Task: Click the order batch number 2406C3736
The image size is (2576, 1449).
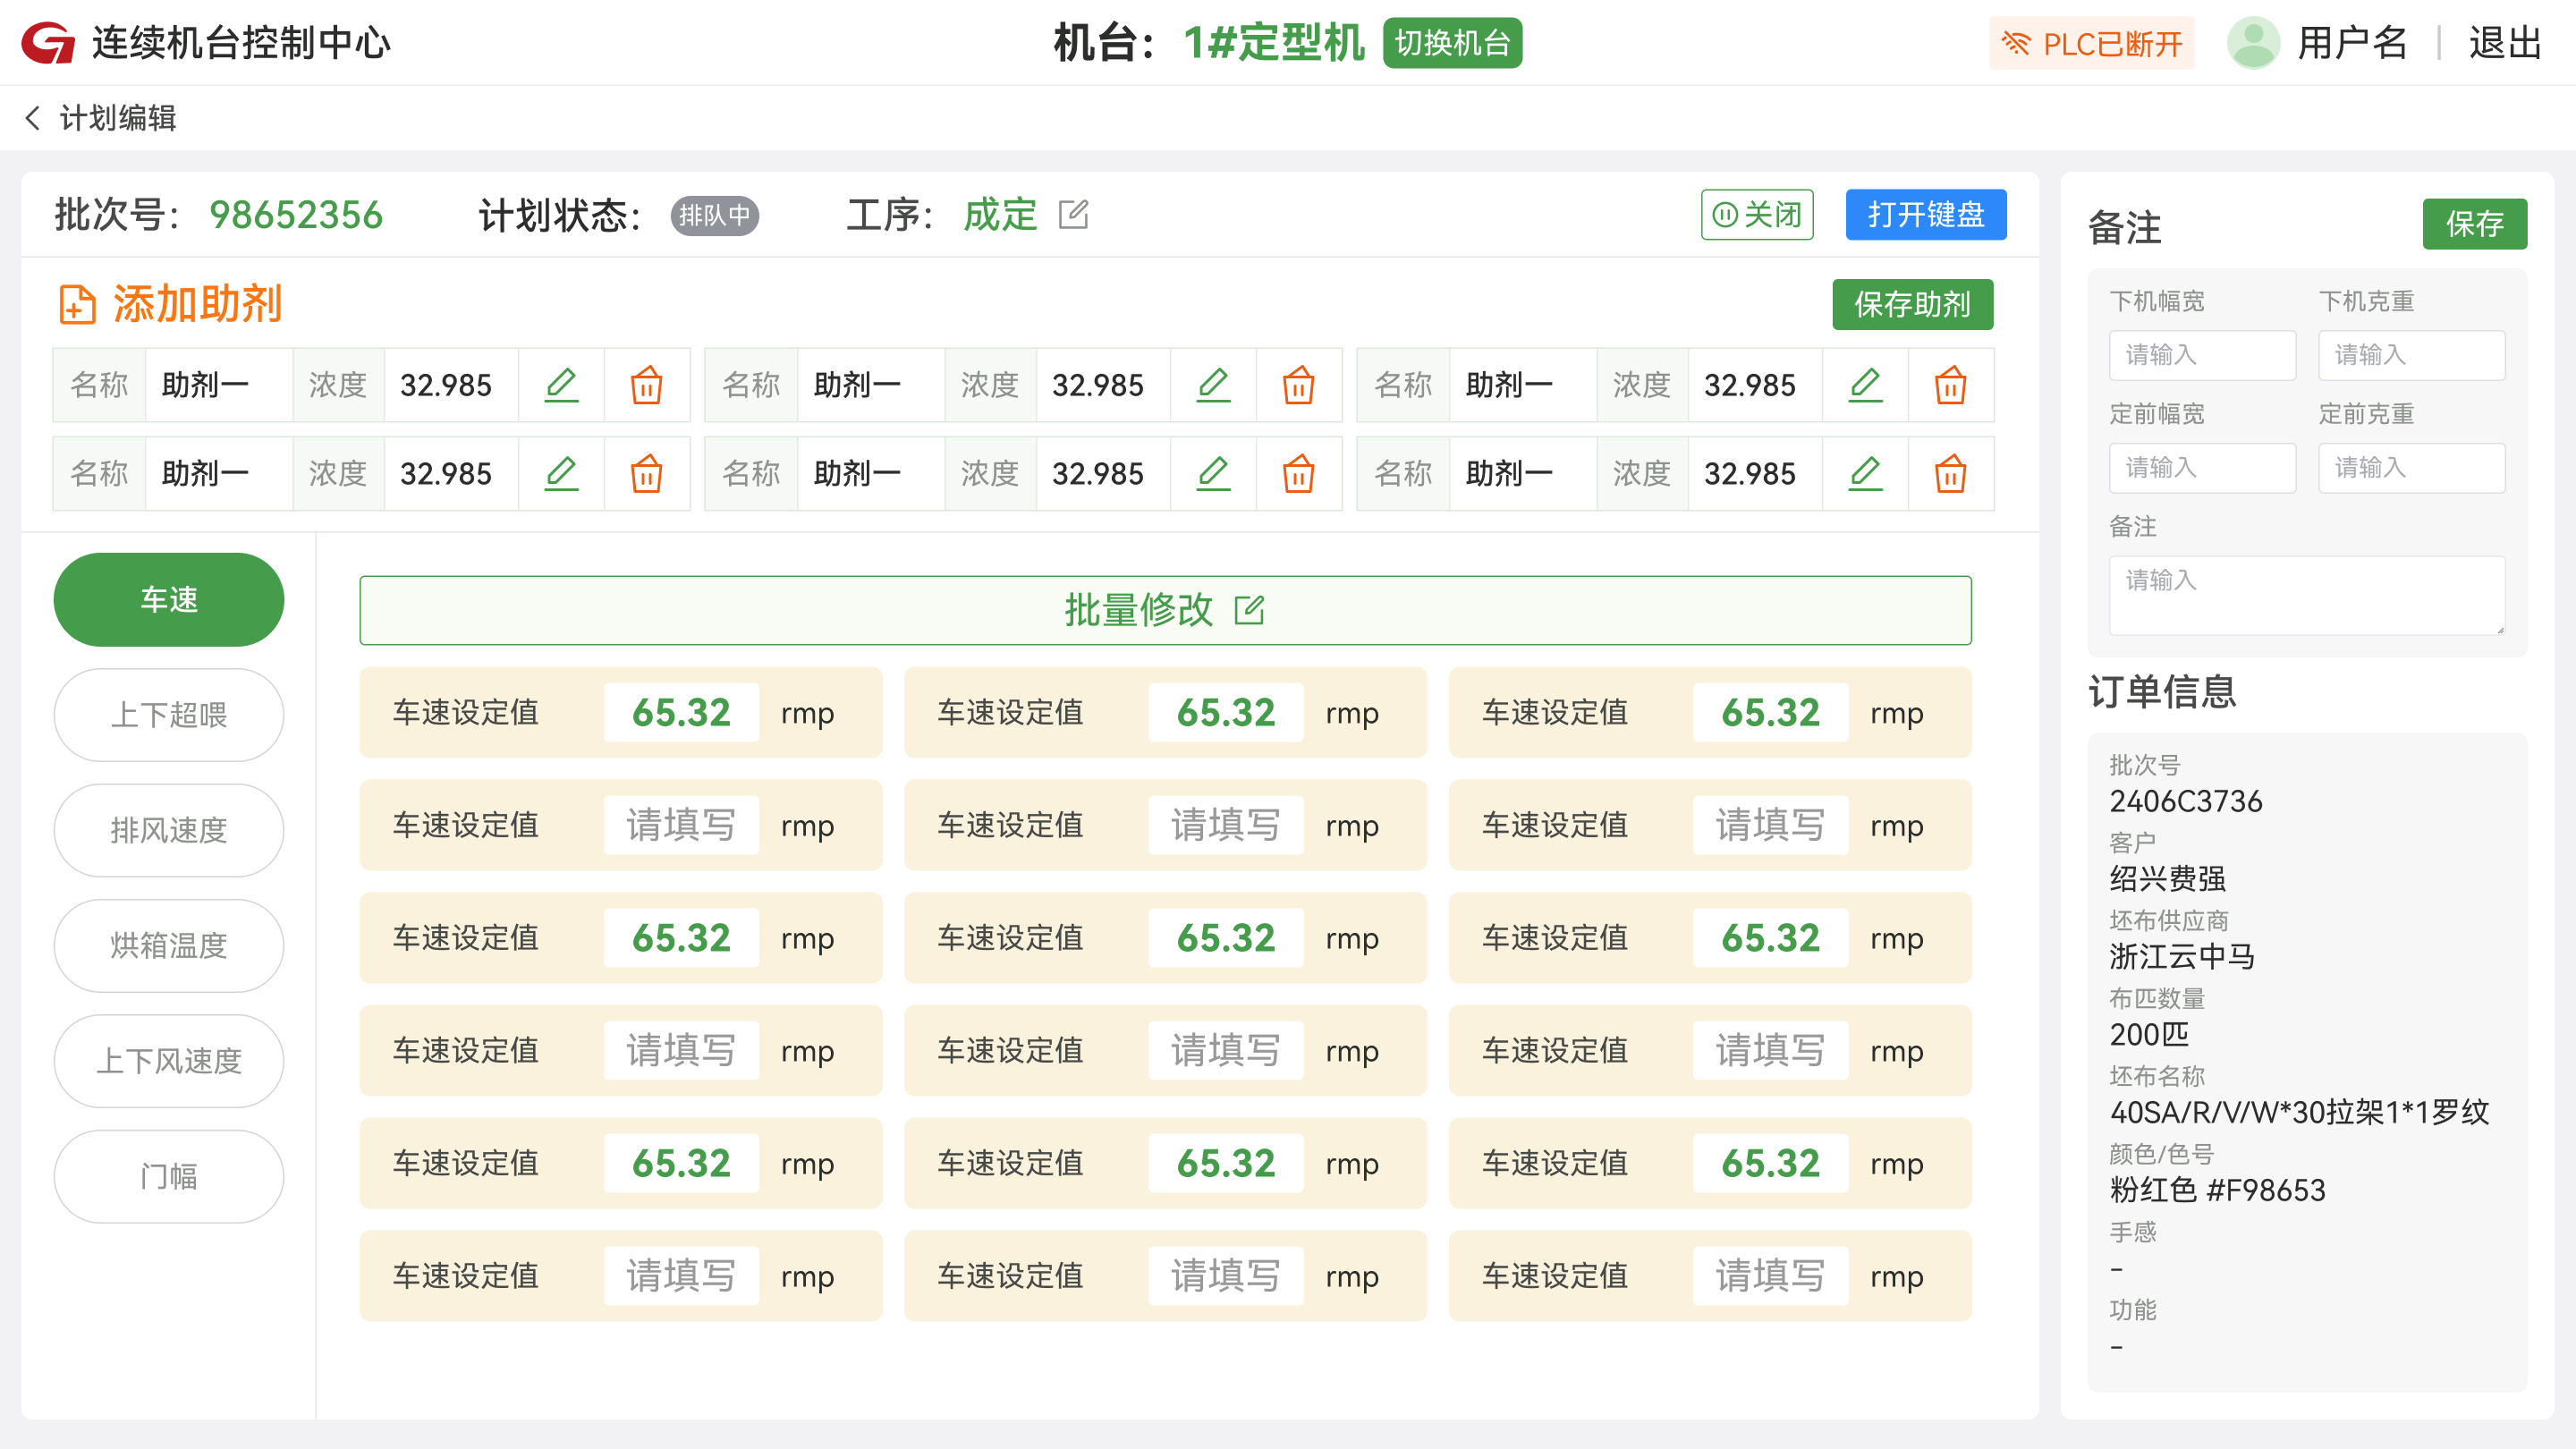Action: click(2186, 801)
